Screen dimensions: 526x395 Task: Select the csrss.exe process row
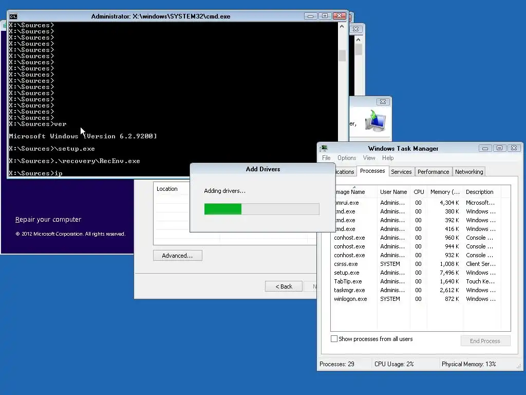point(415,264)
